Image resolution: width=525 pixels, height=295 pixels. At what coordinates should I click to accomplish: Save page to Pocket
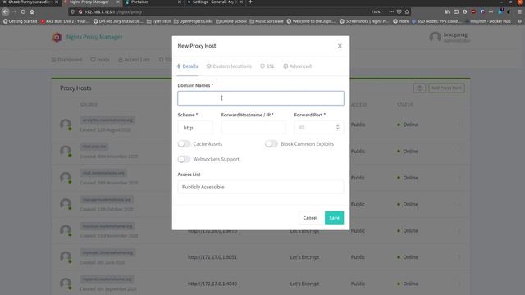coord(399,11)
